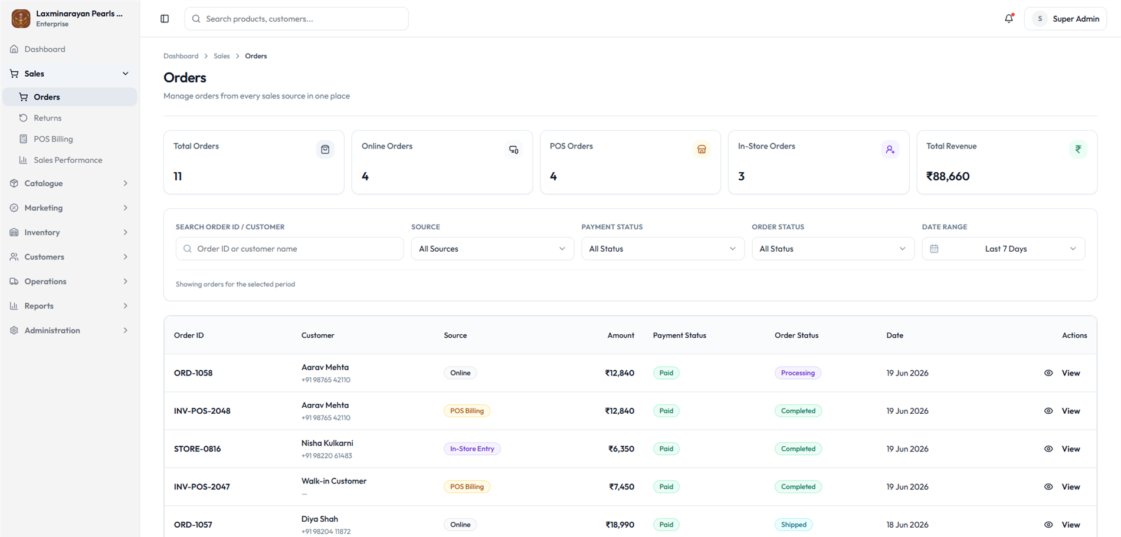This screenshot has width=1121, height=537.
Task: Click the Order ID column header
Action: tap(189, 335)
